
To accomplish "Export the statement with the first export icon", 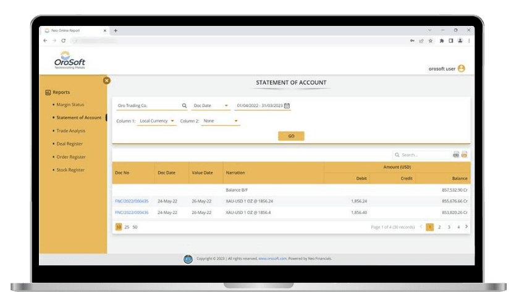I will pos(456,155).
